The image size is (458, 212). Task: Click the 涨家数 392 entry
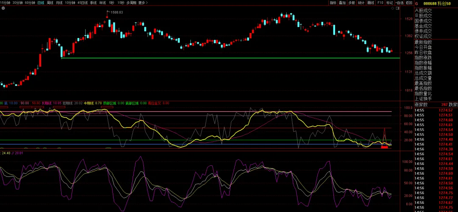(x=431, y=105)
